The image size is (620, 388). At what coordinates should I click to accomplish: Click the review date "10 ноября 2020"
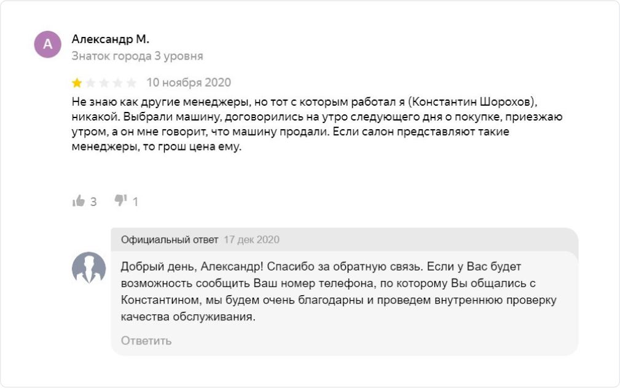[x=189, y=82]
